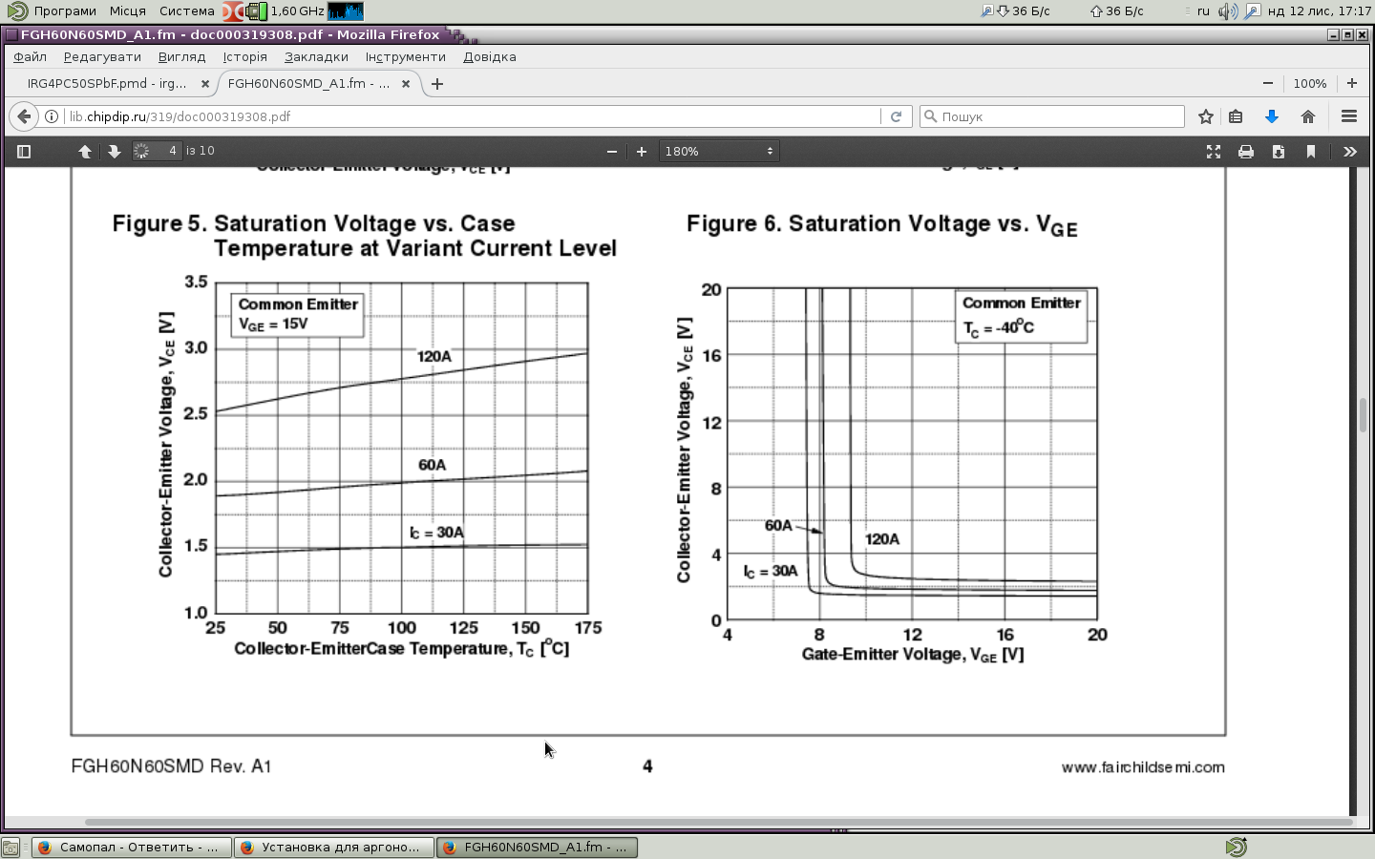Download the PDF file
The width and height of the screenshot is (1375, 859).
(1279, 152)
